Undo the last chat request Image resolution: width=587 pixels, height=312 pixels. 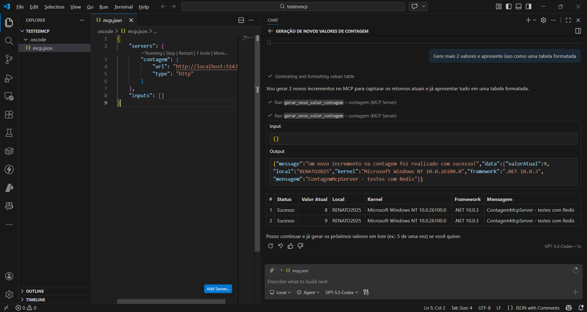click(280, 246)
